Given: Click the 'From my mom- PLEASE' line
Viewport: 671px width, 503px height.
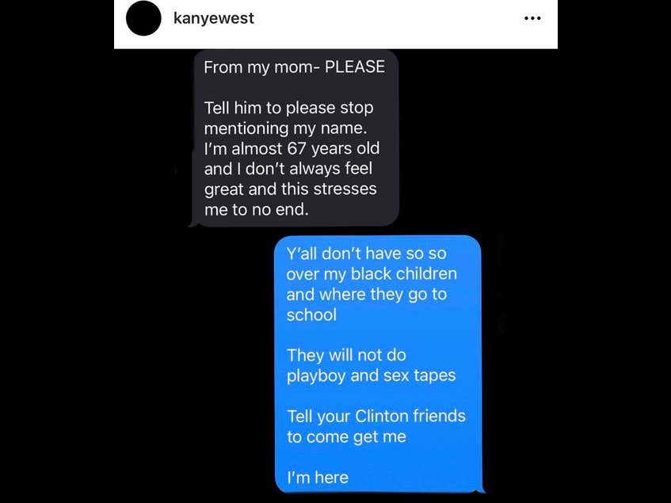Looking at the screenshot, I should click(294, 67).
